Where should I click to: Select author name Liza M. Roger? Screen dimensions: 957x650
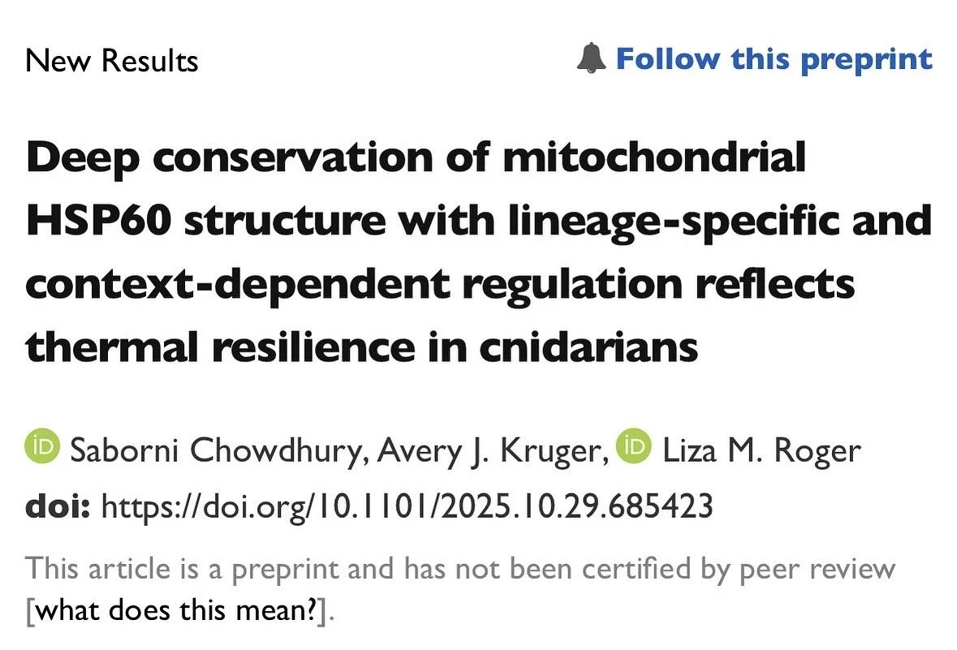[761, 450]
